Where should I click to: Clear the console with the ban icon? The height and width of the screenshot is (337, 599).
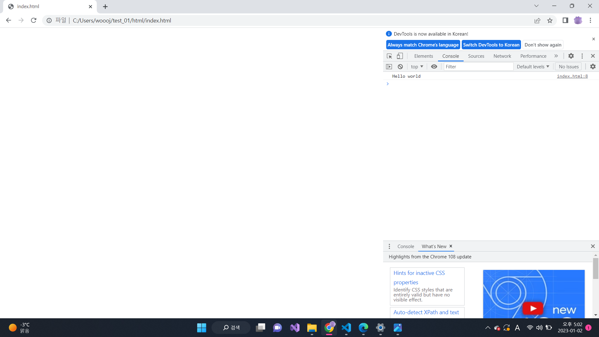pos(400,66)
